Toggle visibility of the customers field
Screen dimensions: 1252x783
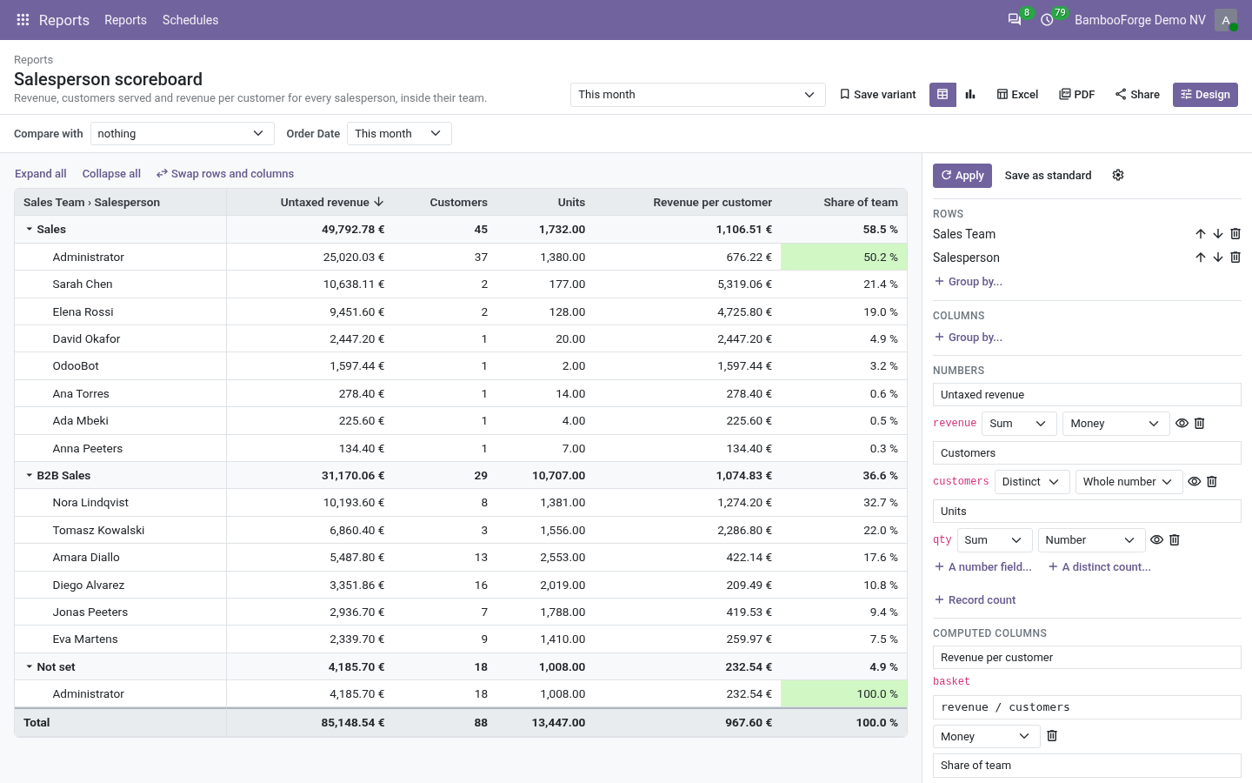pos(1194,482)
